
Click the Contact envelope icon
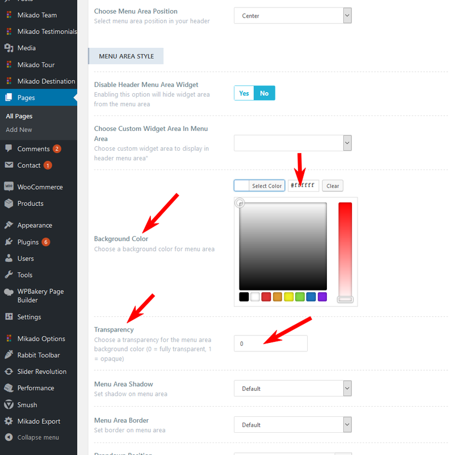9,165
